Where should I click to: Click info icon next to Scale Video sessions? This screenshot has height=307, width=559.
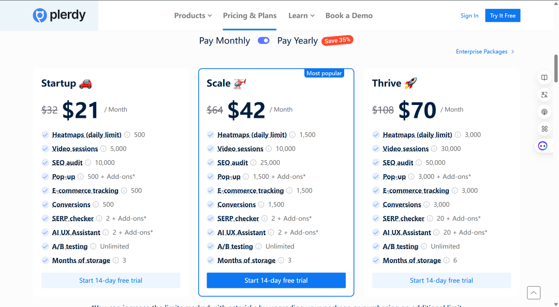coord(269,148)
